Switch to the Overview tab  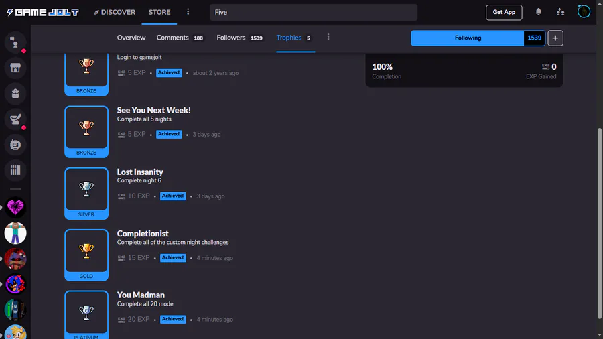coord(131,38)
